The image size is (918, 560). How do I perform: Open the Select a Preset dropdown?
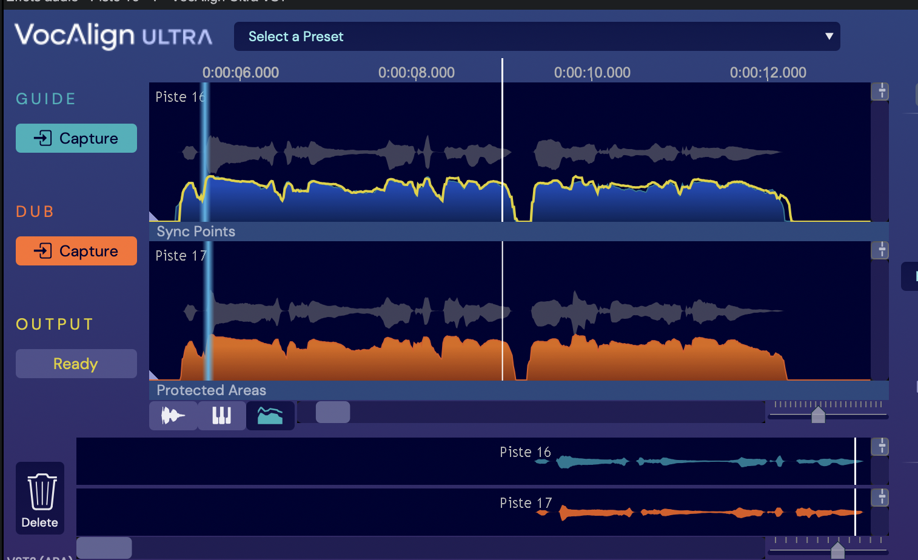(x=537, y=36)
